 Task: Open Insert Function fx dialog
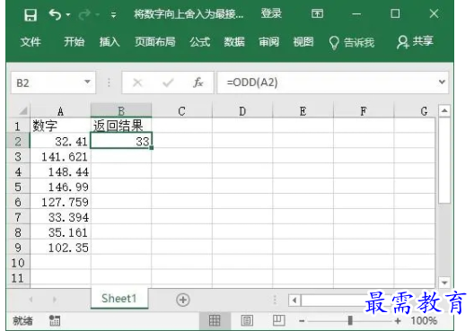[x=198, y=83]
